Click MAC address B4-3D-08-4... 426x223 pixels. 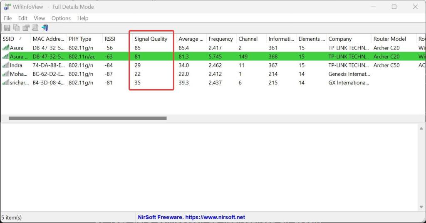(x=48, y=82)
